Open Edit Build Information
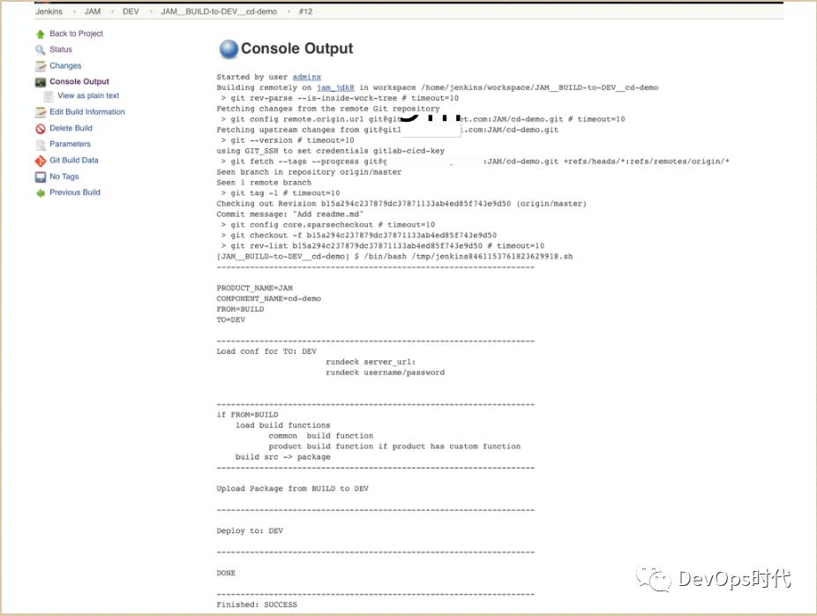Screen dimensions: 817x616 (87, 111)
